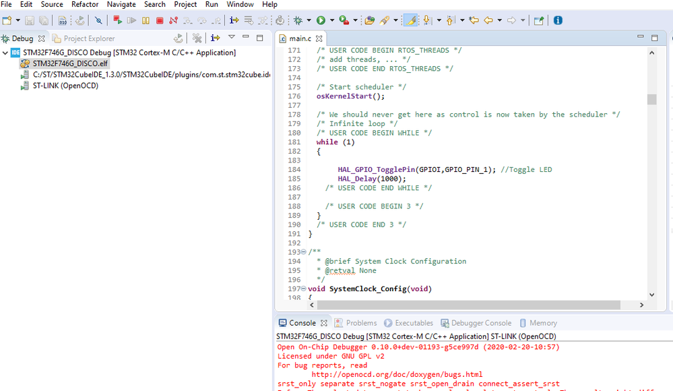Select STM32F746G_DISCO.elf in Debug tree

65,63
